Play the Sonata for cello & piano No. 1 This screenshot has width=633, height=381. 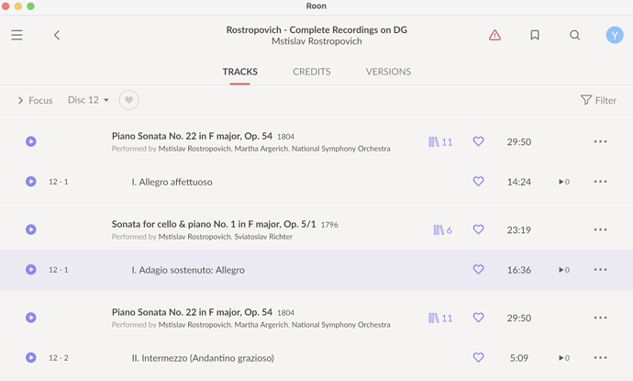pyautogui.click(x=30, y=230)
